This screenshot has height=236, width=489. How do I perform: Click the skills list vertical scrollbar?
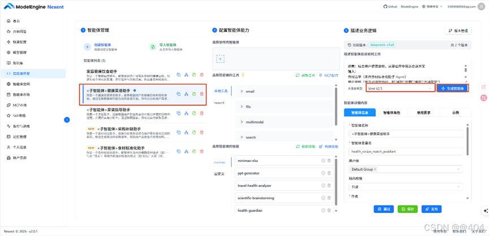pyautogui.click(x=336, y=182)
